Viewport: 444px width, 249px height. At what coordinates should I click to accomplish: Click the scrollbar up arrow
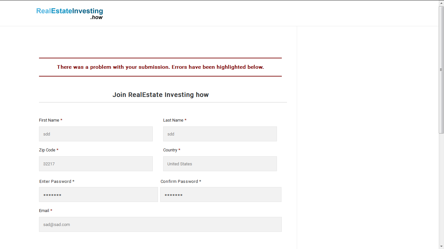point(441,3)
